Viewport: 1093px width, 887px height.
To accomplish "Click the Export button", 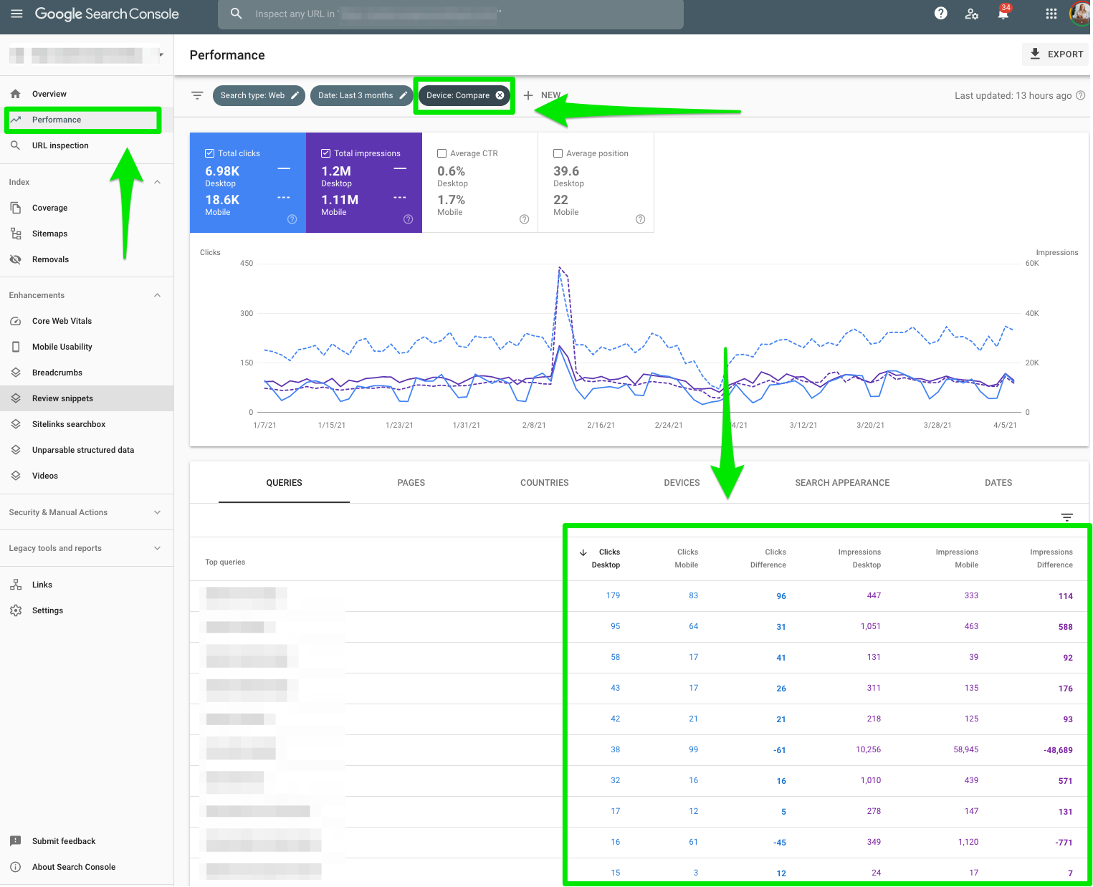I will point(1056,54).
